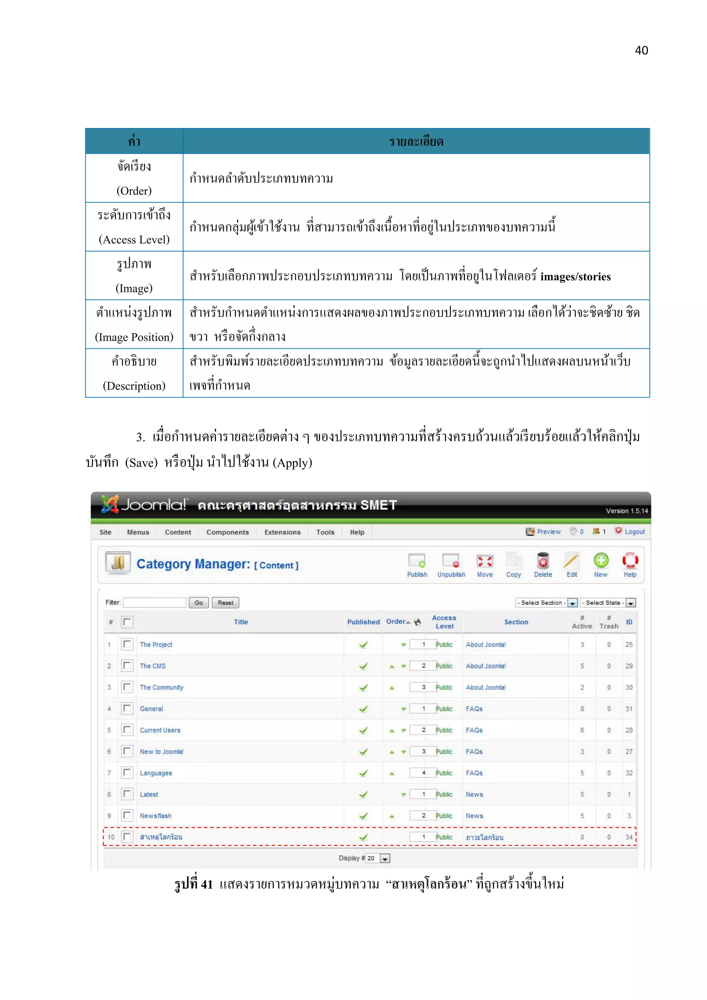Sort by the Published column header

click(363, 622)
